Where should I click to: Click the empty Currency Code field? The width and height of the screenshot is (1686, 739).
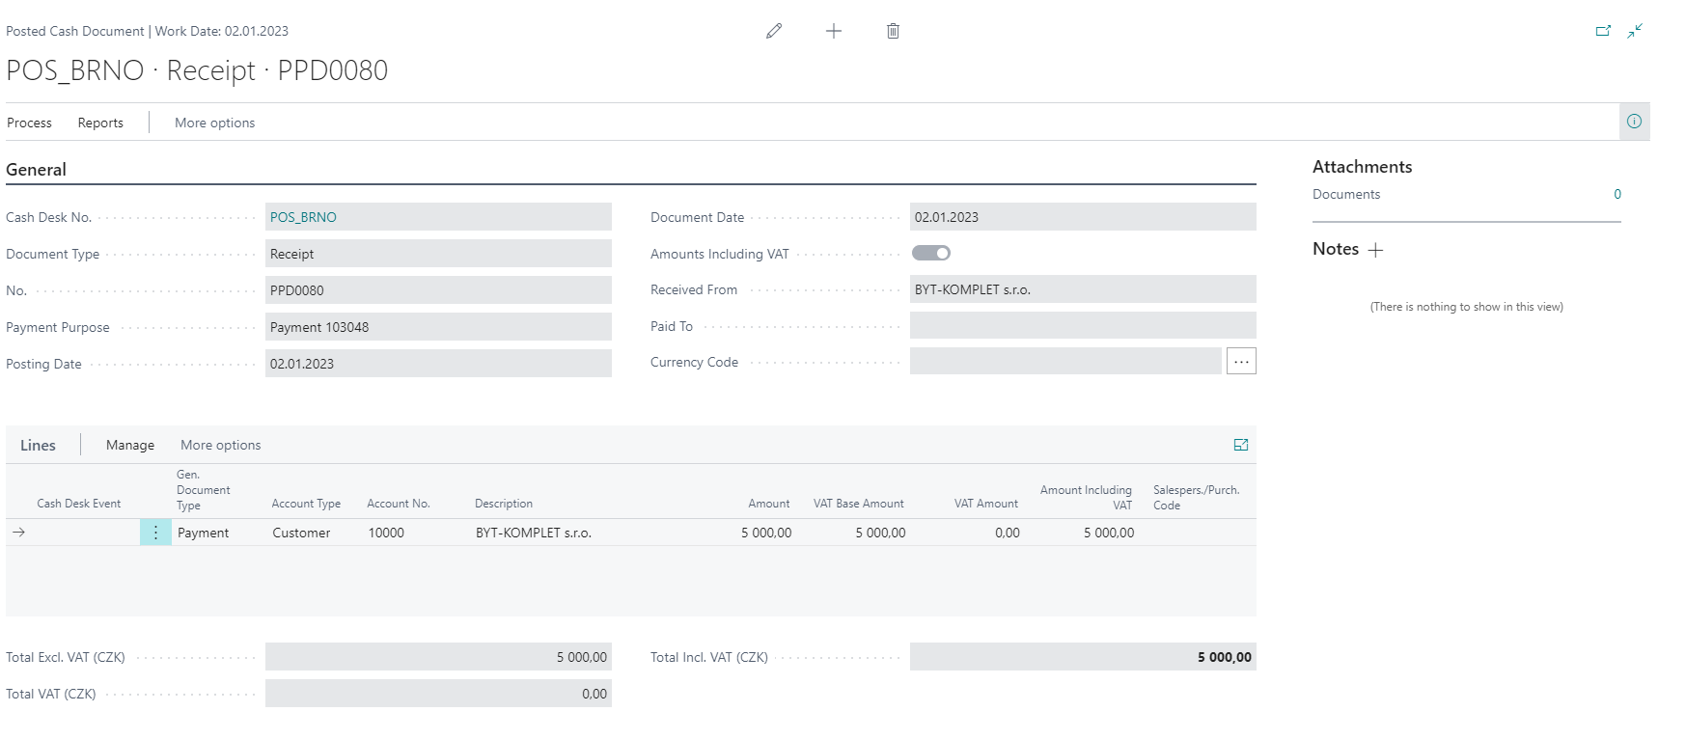[x=1065, y=361]
